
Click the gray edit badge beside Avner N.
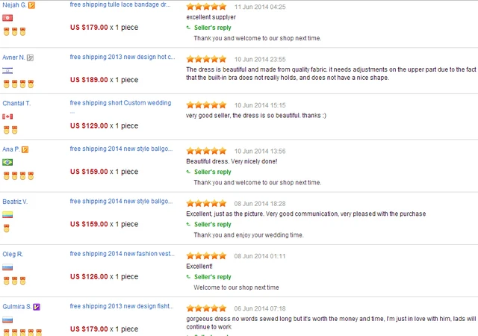click(30, 57)
